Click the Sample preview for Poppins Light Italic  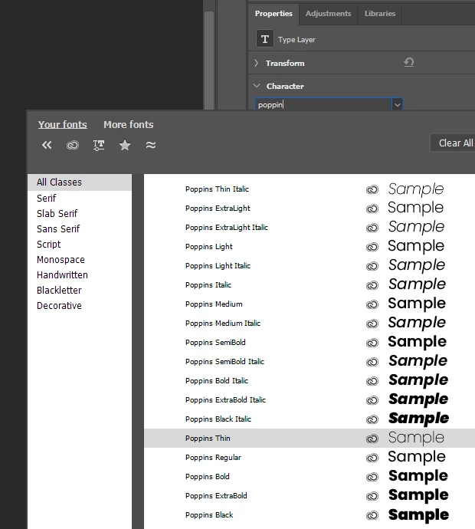(x=417, y=265)
